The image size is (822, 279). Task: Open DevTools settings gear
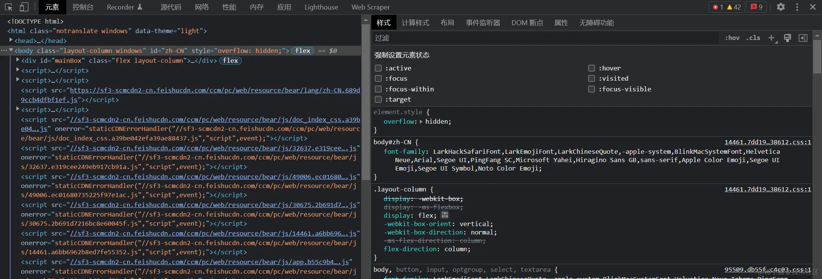coord(781,7)
